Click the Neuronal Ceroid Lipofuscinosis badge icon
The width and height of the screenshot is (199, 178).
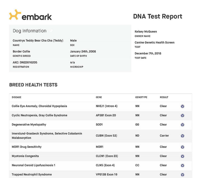point(182,165)
